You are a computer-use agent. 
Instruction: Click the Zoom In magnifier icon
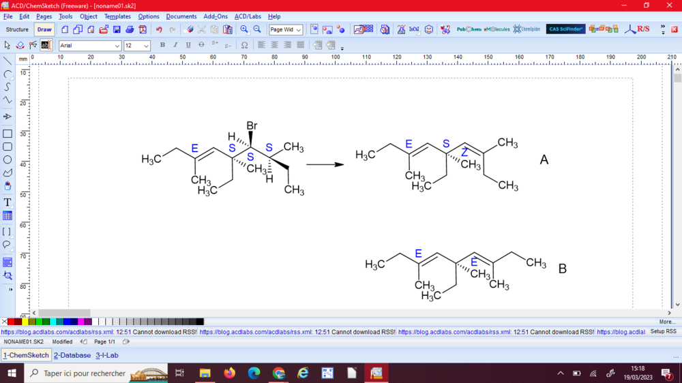(244, 29)
